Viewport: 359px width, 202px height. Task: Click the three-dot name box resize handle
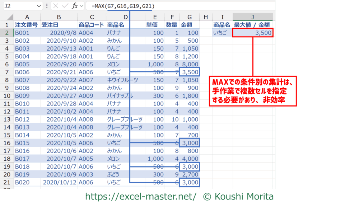coord(47,6)
